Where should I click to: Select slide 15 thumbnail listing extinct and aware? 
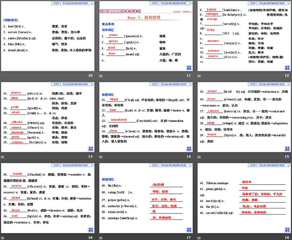pos(244,117)
